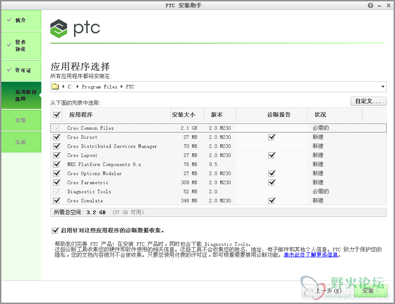Viewport: 395px width, 304px height.
Task: Uncheck Creo Direct application checkbox
Action: tap(57, 137)
